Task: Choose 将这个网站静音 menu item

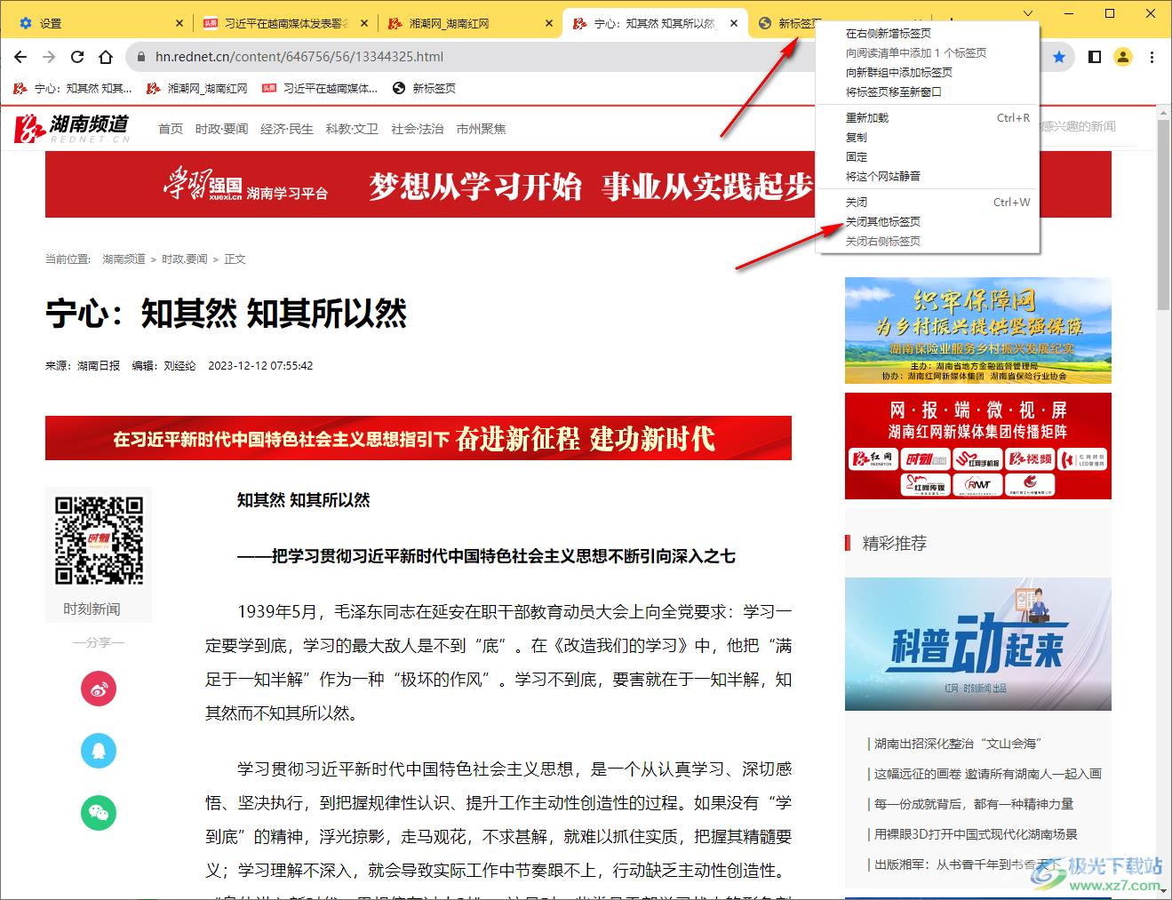Action: [928, 176]
